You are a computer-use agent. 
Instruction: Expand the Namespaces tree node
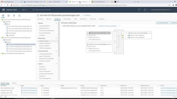pyautogui.click(x=5, y=33)
